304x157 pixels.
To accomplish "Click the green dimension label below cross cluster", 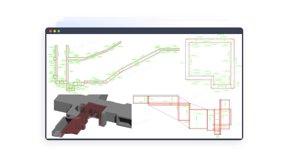I will [x=217, y=137].
